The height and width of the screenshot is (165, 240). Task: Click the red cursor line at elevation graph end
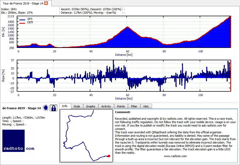[x=231, y=32]
